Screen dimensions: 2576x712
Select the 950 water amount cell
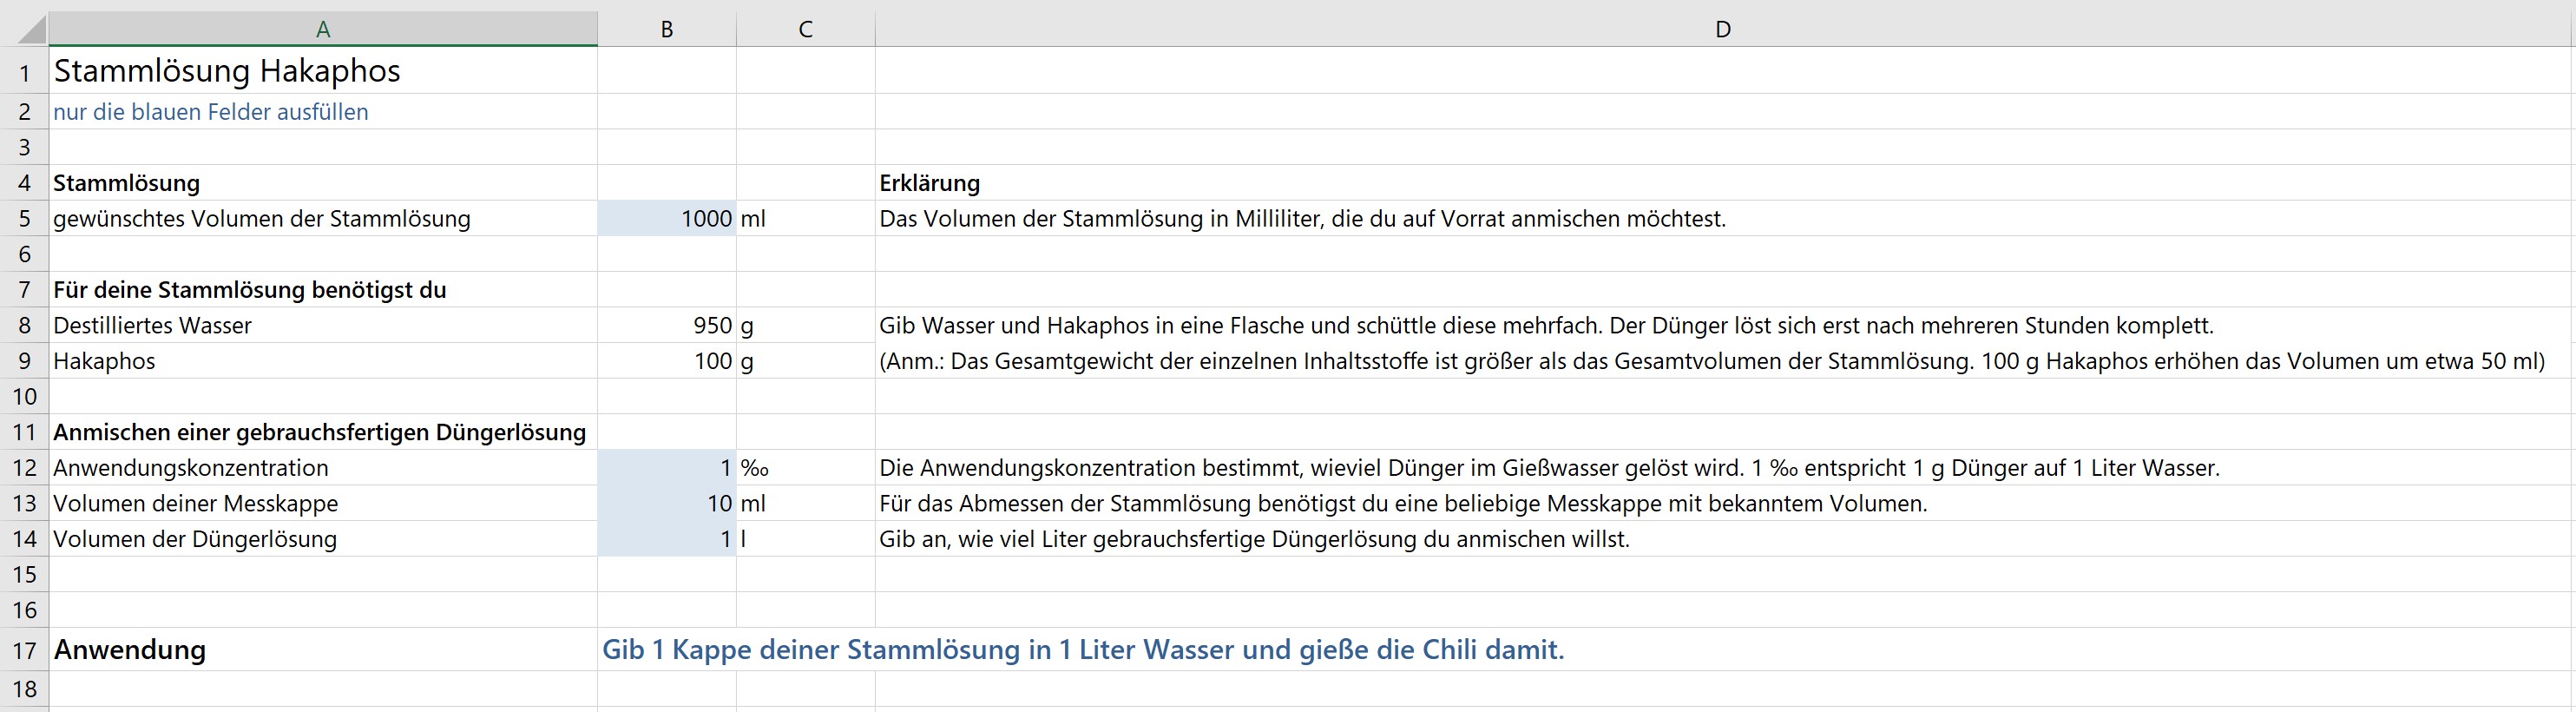(x=667, y=325)
